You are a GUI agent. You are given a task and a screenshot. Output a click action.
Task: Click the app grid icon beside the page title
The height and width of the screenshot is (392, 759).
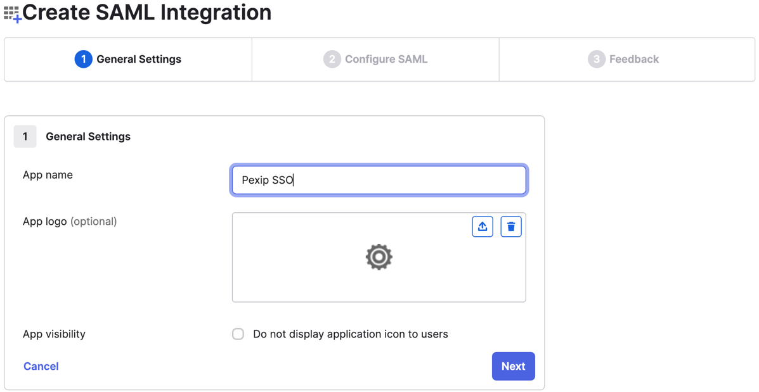(x=12, y=14)
